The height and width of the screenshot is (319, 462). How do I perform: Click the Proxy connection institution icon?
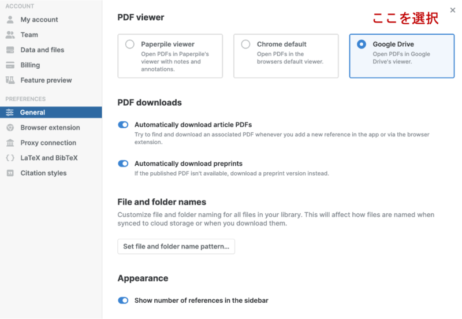click(10, 143)
